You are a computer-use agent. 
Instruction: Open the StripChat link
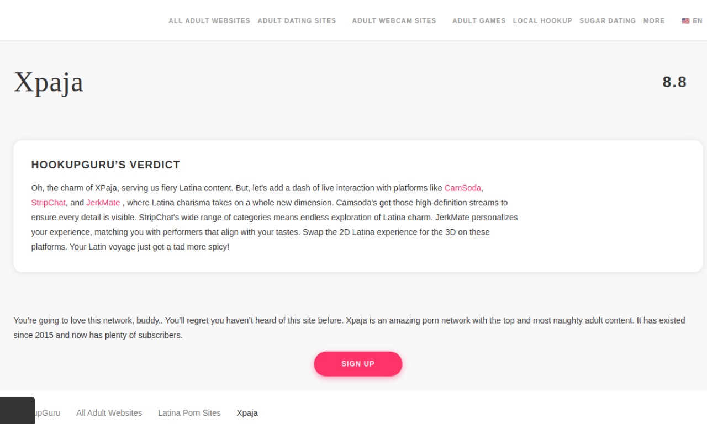(49, 203)
